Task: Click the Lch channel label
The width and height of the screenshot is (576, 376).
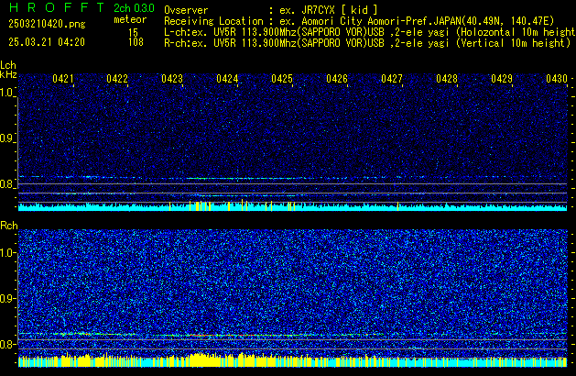Action: (8, 65)
